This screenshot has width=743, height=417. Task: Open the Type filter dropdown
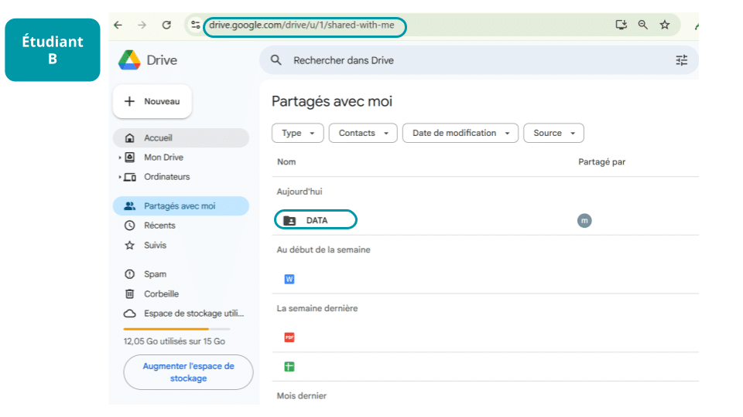pyautogui.click(x=298, y=133)
